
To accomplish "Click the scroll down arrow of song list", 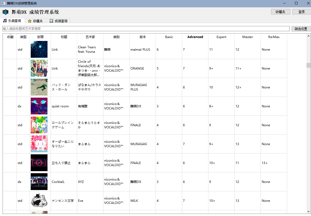I will click(308, 212).
